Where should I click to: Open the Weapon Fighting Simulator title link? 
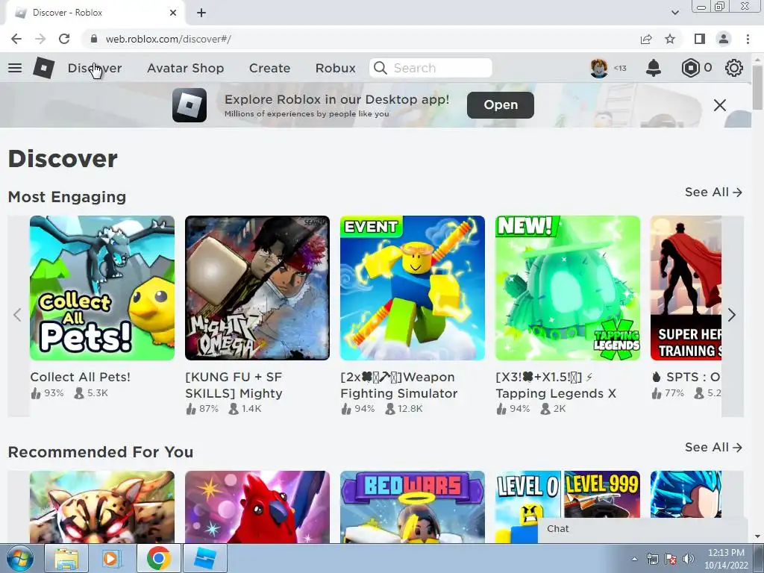click(399, 385)
